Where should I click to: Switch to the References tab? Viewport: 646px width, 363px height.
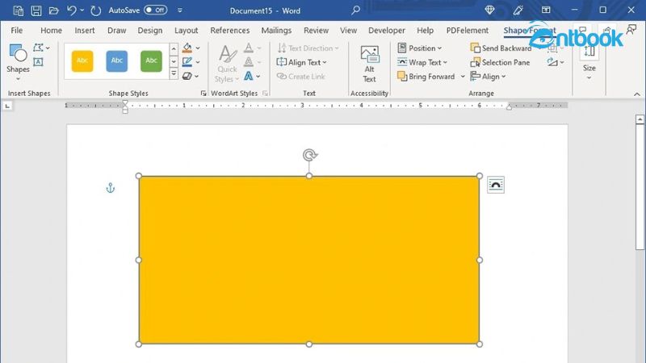[x=229, y=30]
